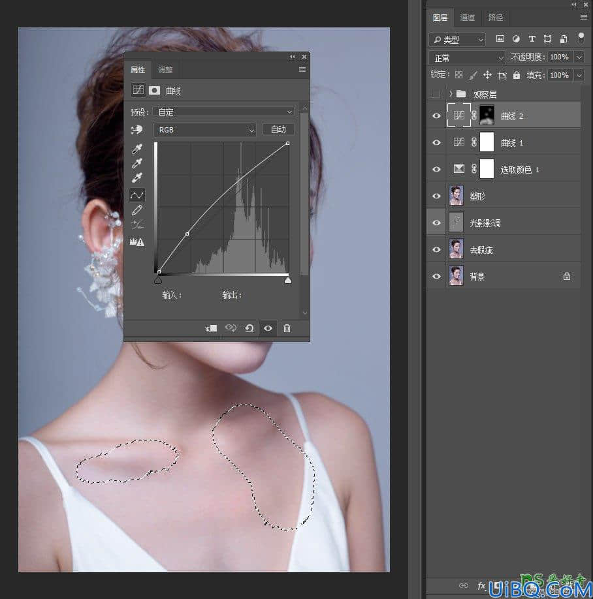The image size is (593, 599).
Task: Open the 预设 preset dropdown
Action: [x=223, y=112]
